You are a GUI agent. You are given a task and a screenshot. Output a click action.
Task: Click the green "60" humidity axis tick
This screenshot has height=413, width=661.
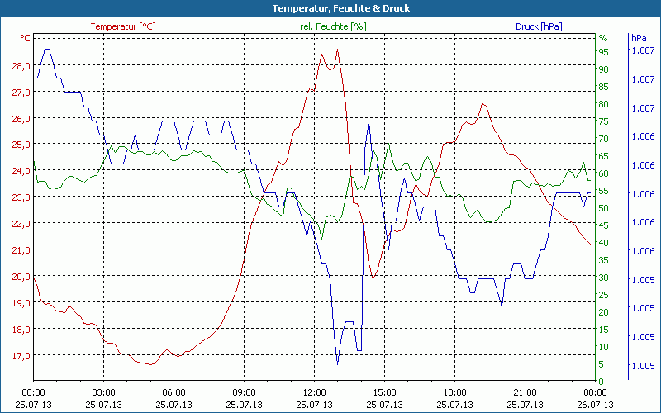[604, 173]
